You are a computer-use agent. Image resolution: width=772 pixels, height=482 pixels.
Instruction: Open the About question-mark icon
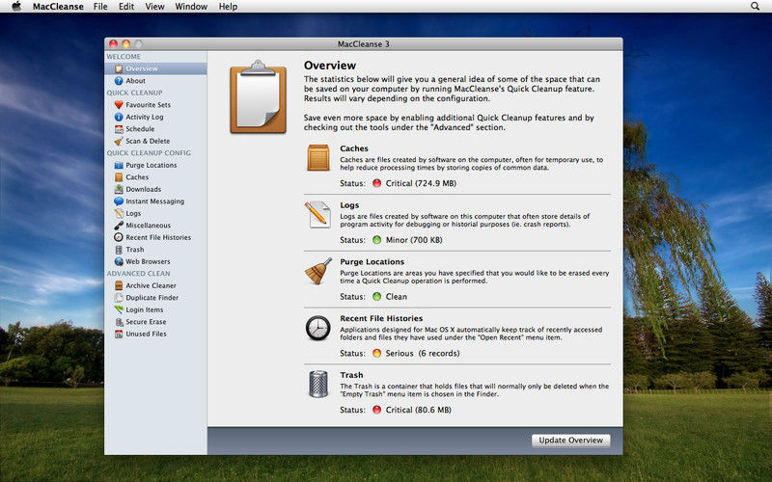(x=119, y=81)
